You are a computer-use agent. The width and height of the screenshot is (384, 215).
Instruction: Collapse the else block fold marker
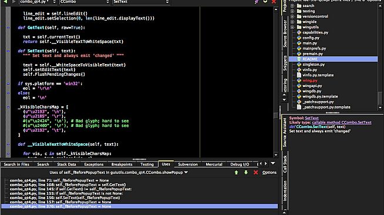pos(8,93)
